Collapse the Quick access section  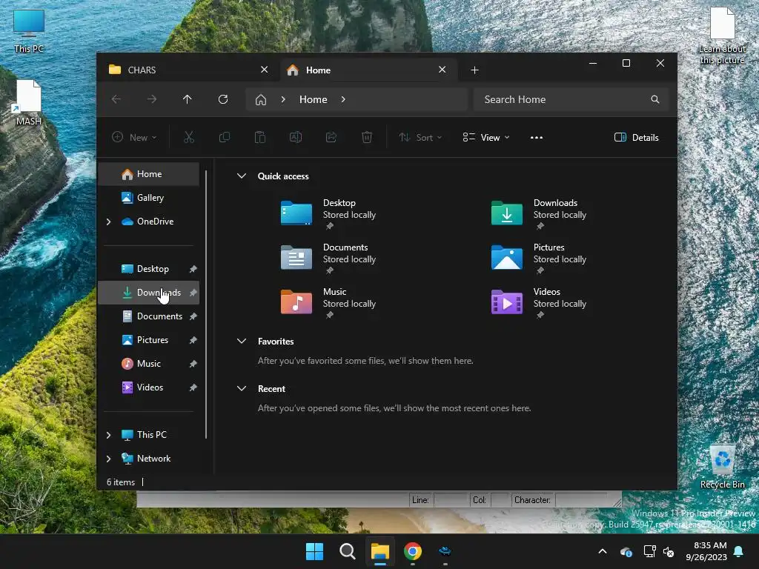coord(242,176)
